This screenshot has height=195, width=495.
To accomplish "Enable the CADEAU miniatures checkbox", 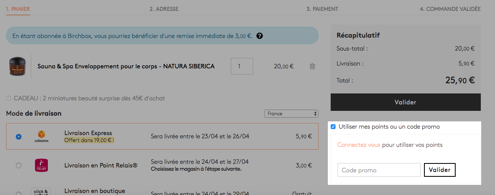I will coord(9,98).
